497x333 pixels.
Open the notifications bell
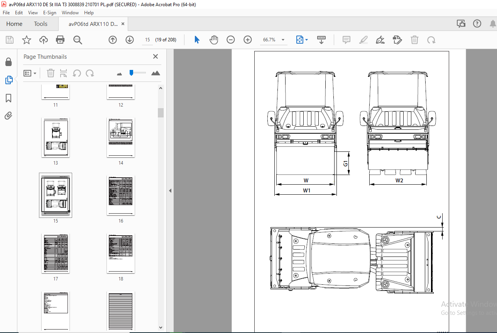[493, 24]
